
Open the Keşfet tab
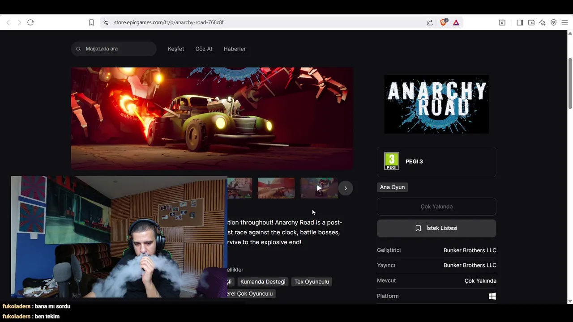(x=176, y=49)
